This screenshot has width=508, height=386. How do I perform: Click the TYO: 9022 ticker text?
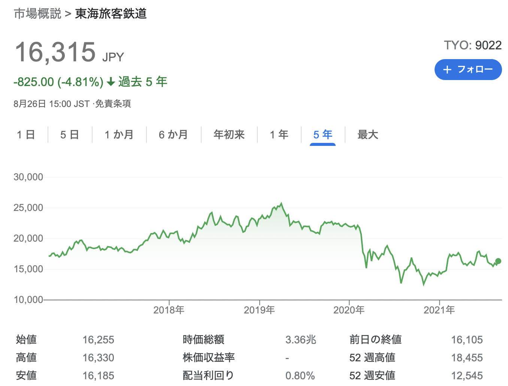point(473,45)
